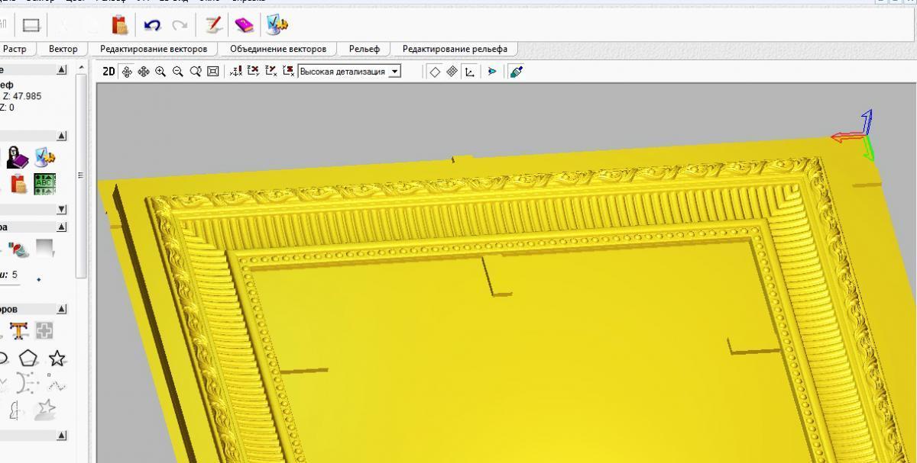Screen dimensions: 917x463
Task: Open the Объединение векторов tab
Action: [278, 49]
